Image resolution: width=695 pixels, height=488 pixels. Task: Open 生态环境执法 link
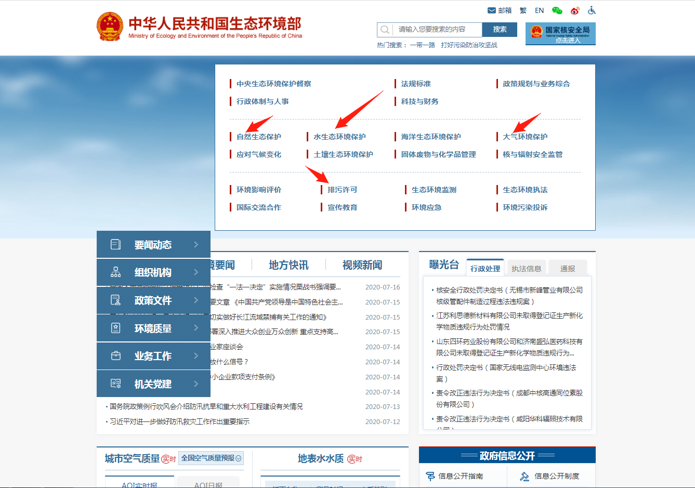(x=525, y=190)
